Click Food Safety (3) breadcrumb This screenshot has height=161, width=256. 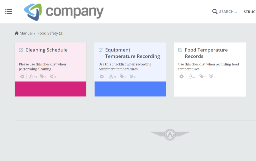click(x=50, y=33)
